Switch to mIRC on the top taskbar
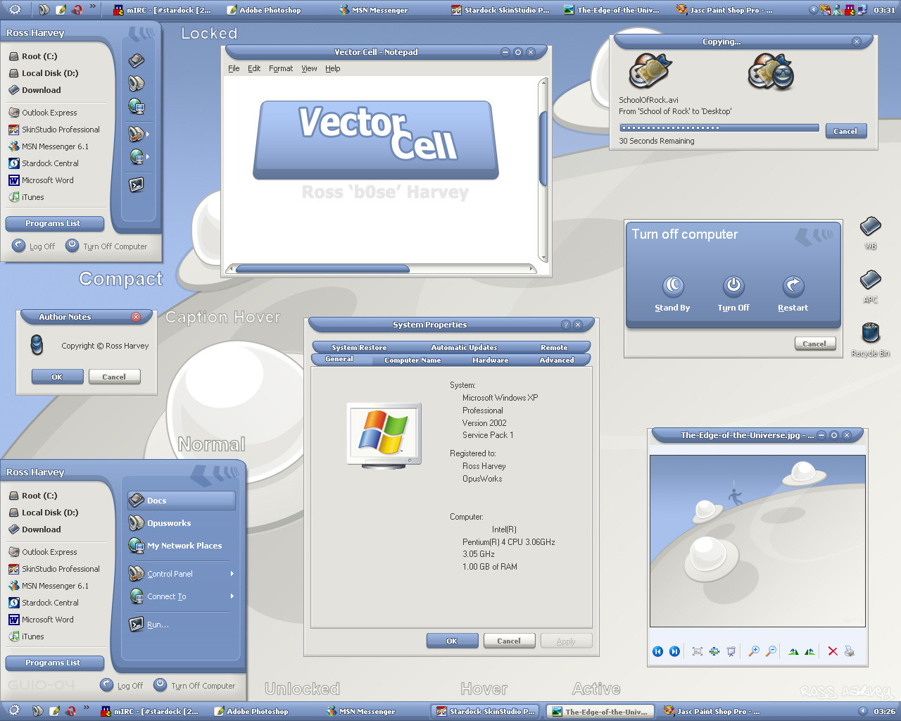The height and width of the screenshot is (721, 901). pyautogui.click(x=163, y=10)
